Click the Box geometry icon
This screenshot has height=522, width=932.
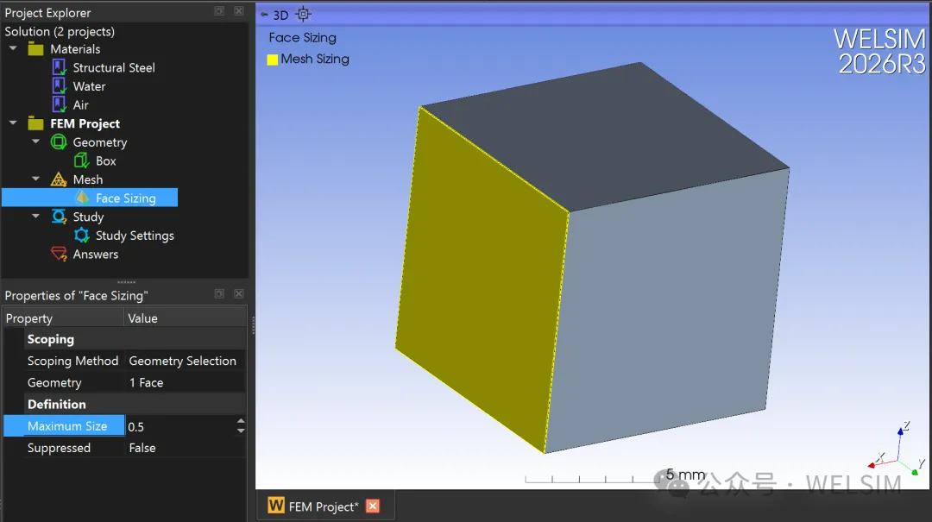pos(81,160)
